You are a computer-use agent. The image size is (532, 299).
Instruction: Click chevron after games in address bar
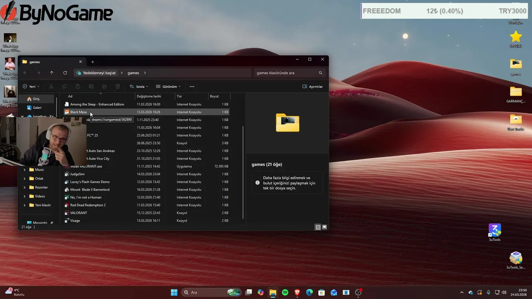click(145, 73)
